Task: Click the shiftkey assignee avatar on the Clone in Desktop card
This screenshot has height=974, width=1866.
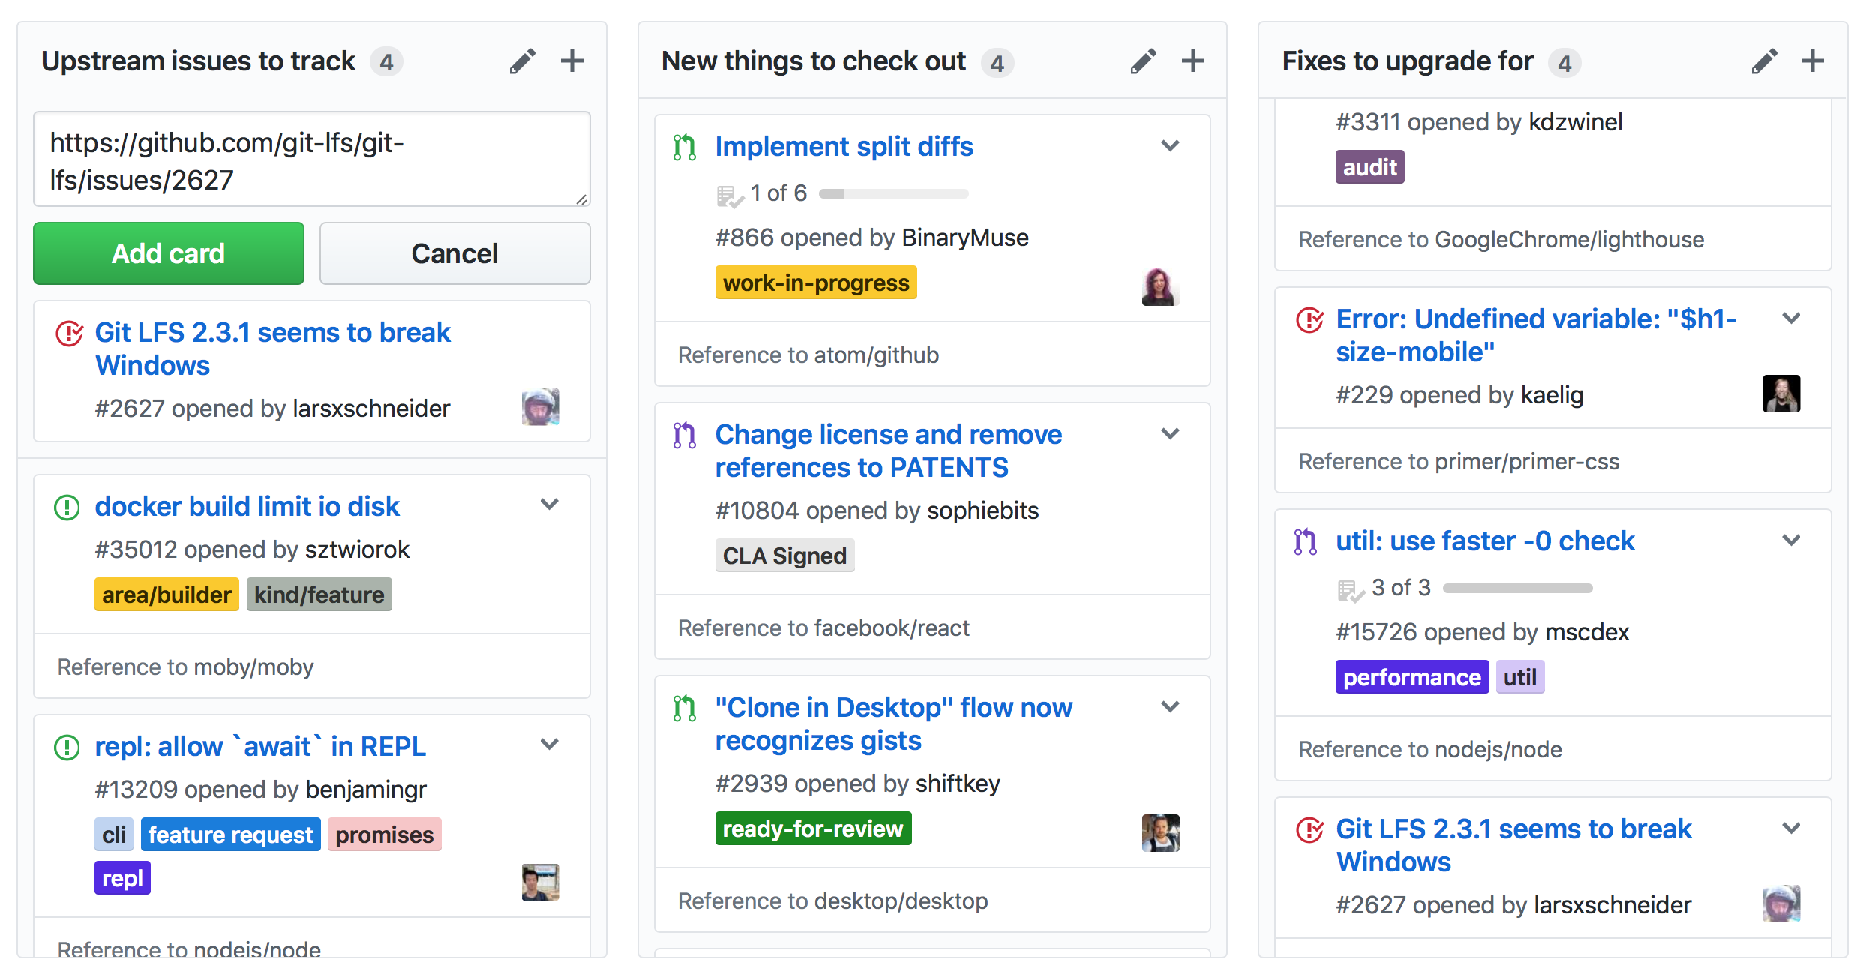Action: tap(1159, 832)
